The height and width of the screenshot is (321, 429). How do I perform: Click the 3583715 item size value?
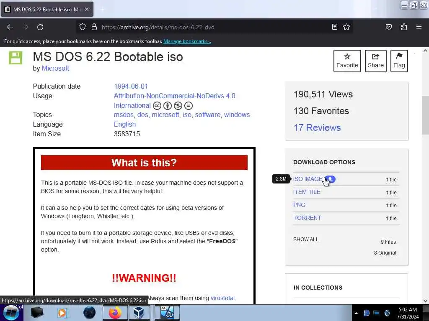pos(127,134)
